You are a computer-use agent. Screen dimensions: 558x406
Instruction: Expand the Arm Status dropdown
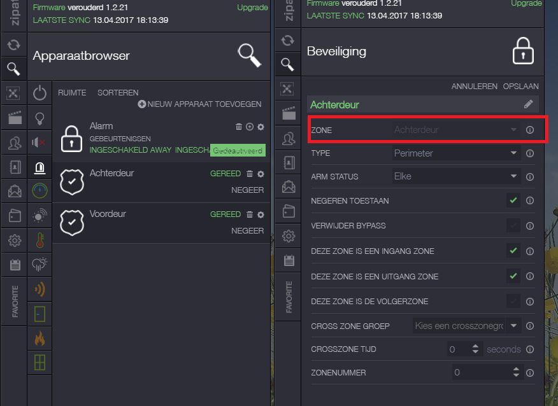455,176
